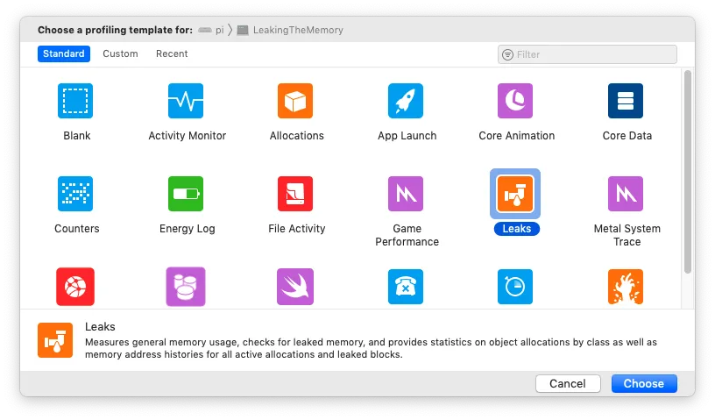
Task: Choose the Counters template icon
Action: pos(75,194)
